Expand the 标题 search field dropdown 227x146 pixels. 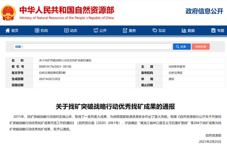[x=19, y=47]
